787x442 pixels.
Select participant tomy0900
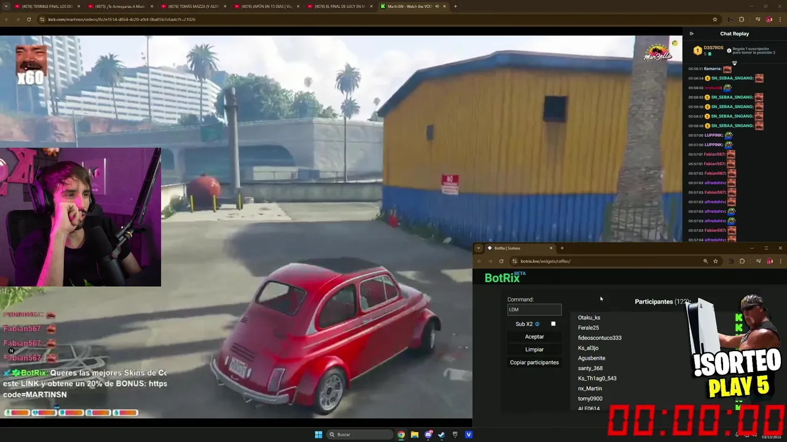point(590,398)
